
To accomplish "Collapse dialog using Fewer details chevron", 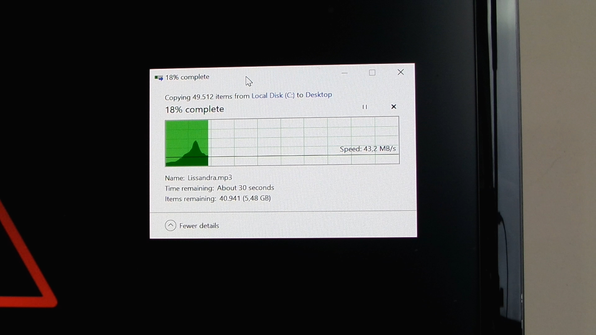I will (170, 226).
